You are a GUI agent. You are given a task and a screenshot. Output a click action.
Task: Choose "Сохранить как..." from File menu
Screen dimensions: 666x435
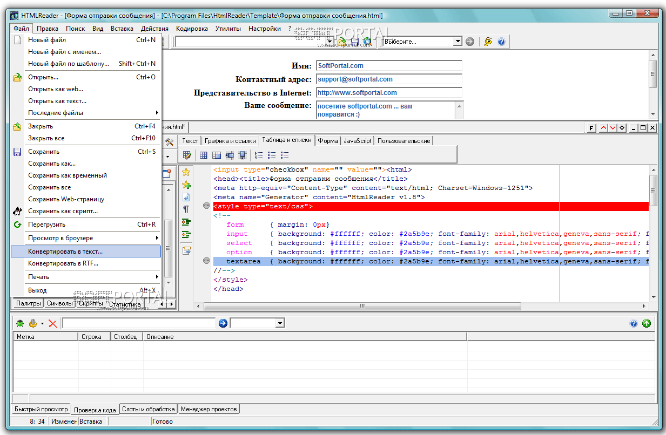[52, 164]
